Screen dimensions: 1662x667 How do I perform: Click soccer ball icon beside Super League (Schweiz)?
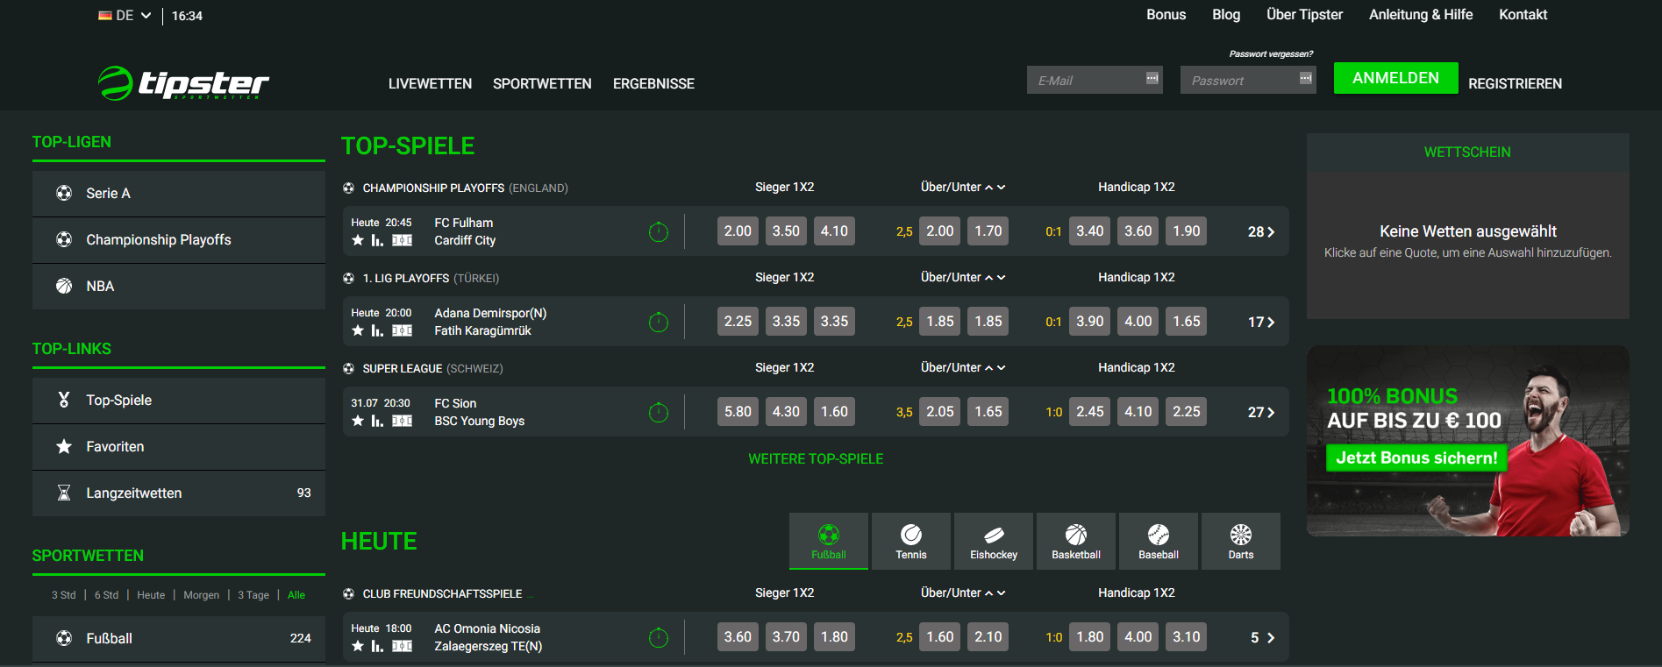click(x=348, y=368)
